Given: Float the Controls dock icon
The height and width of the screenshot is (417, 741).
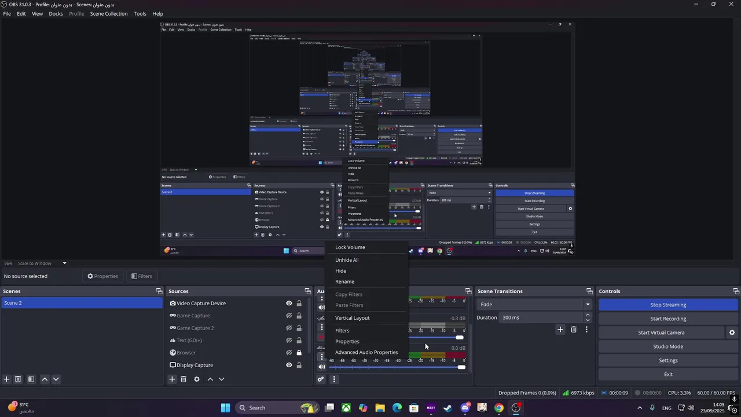Looking at the screenshot, I should (736, 291).
